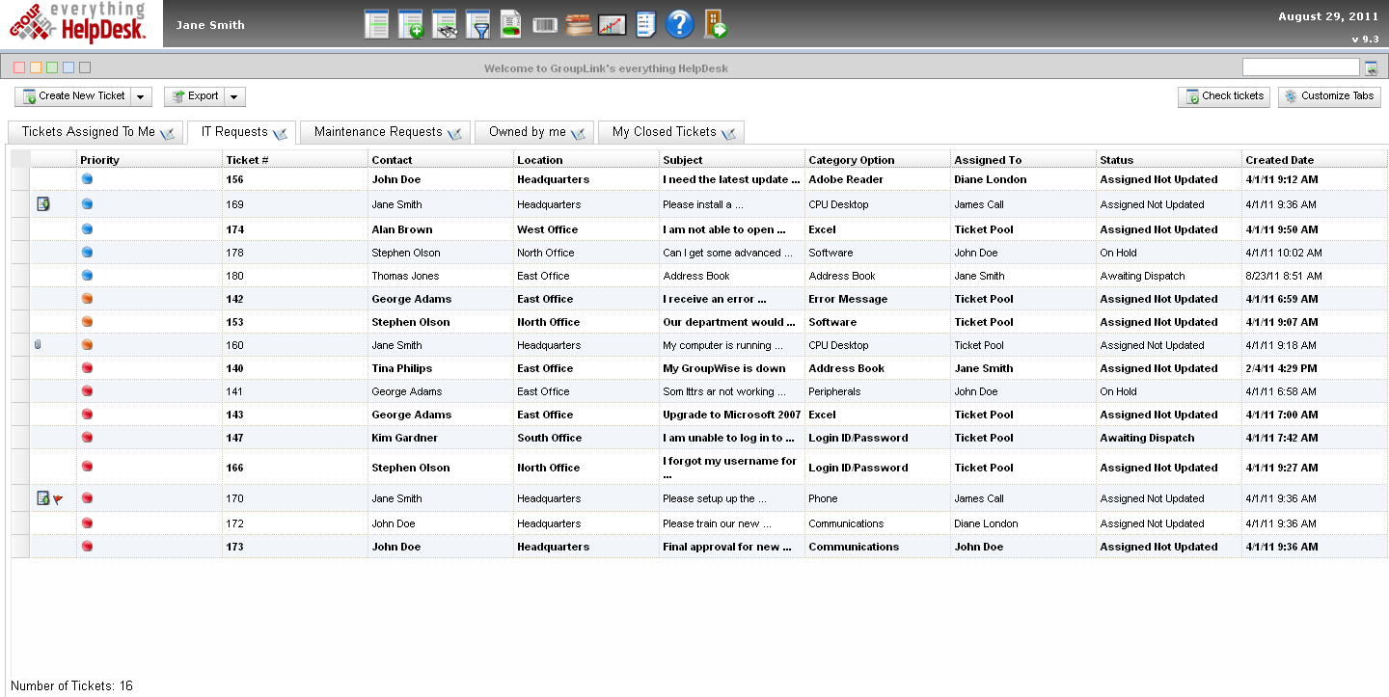Click the red flag icon on ticket 170

(x=58, y=499)
